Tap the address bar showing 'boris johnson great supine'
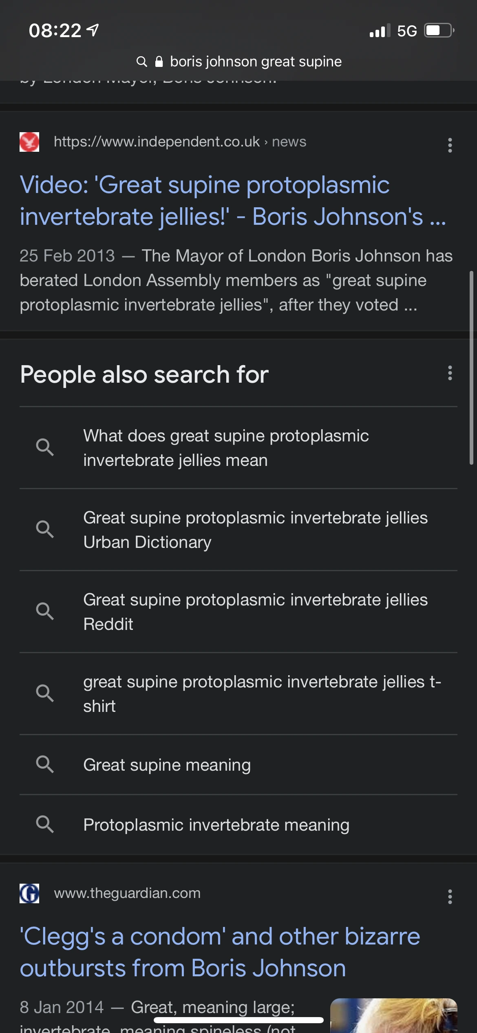 [x=256, y=62]
